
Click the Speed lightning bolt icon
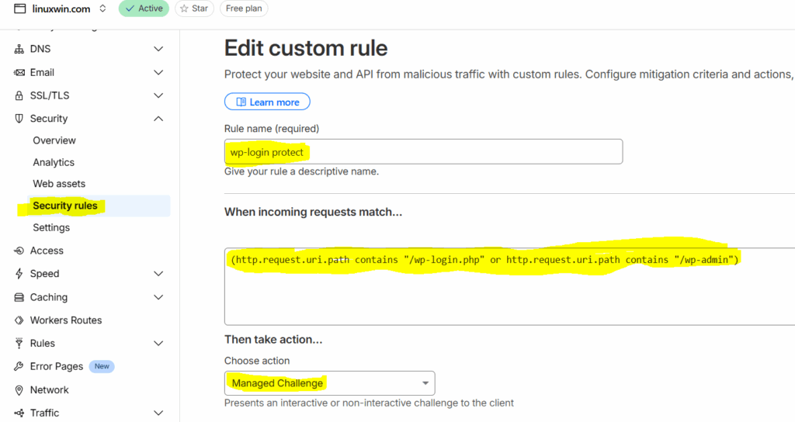[19, 274]
